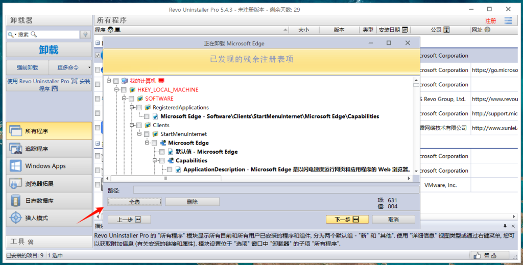Check the Clients checkbox

click(139, 125)
